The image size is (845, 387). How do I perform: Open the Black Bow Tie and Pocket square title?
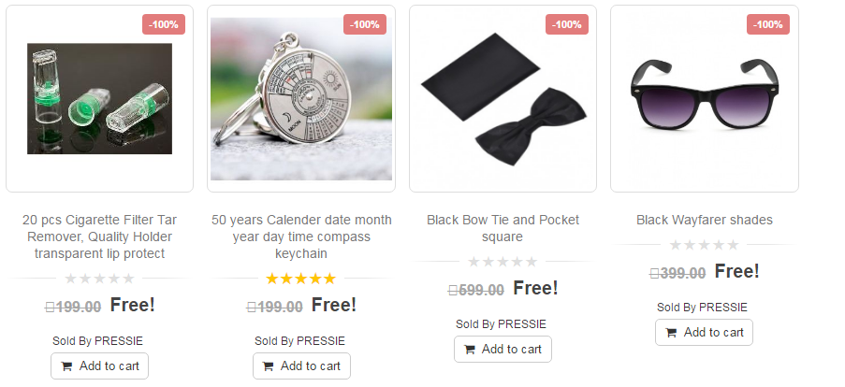[503, 228]
